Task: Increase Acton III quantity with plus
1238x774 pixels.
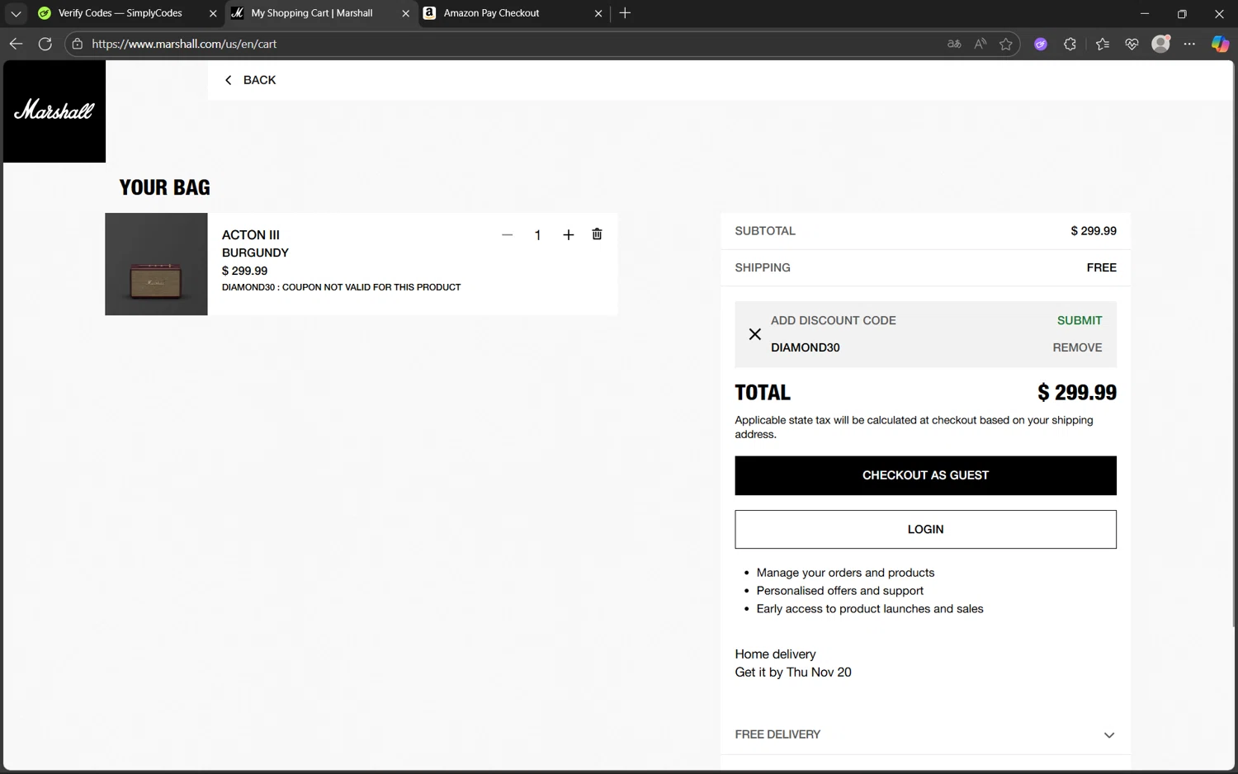Action: (568, 235)
